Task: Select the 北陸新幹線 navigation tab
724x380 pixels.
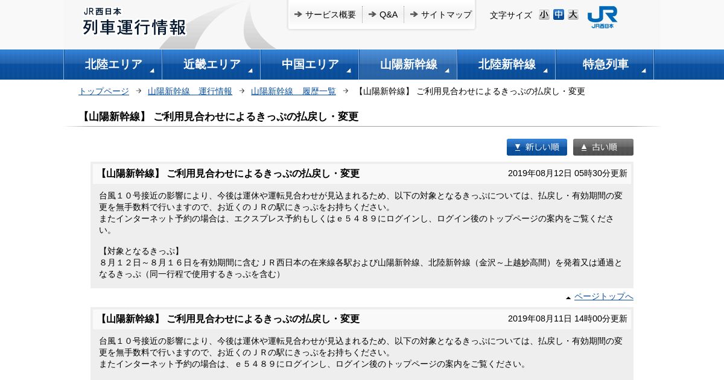Action: click(x=506, y=65)
